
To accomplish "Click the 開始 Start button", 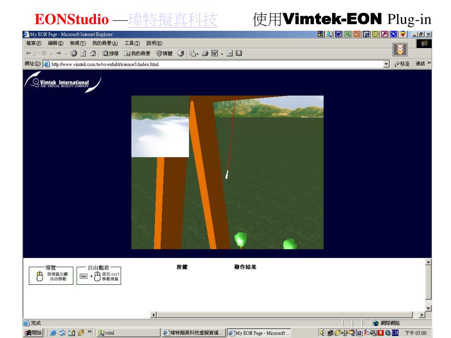I will pyautogui.click(x=33, y=333).
